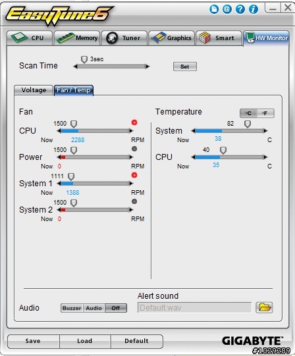Click CPU temperature threshold handle at 40
The image size is (295, 356).
click(223, 150)
